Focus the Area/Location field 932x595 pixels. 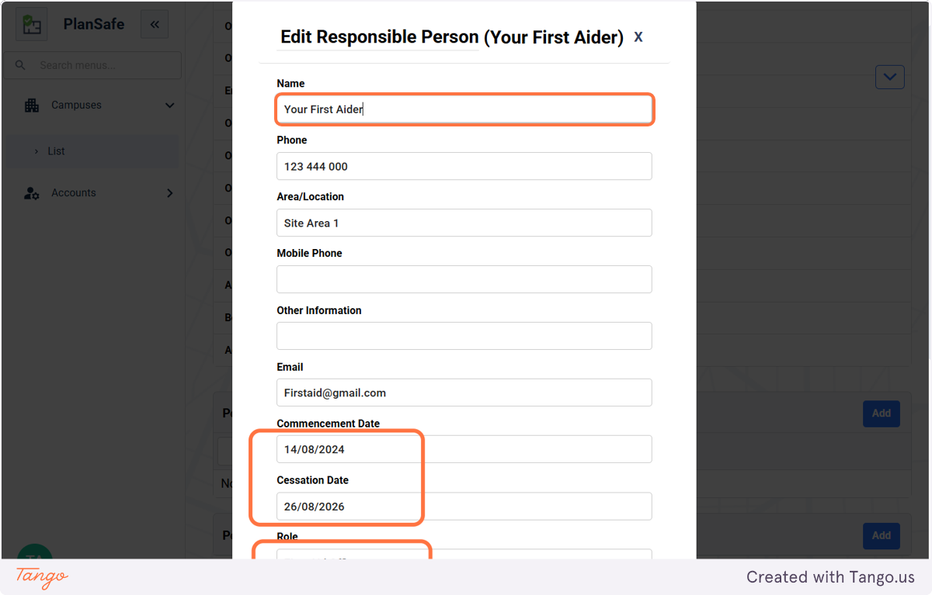[464, 223]
